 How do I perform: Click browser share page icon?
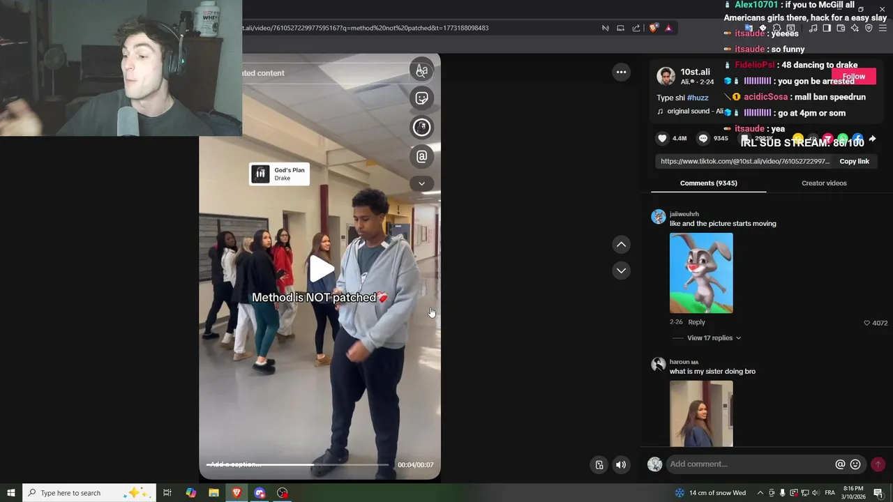coord(636,28)
